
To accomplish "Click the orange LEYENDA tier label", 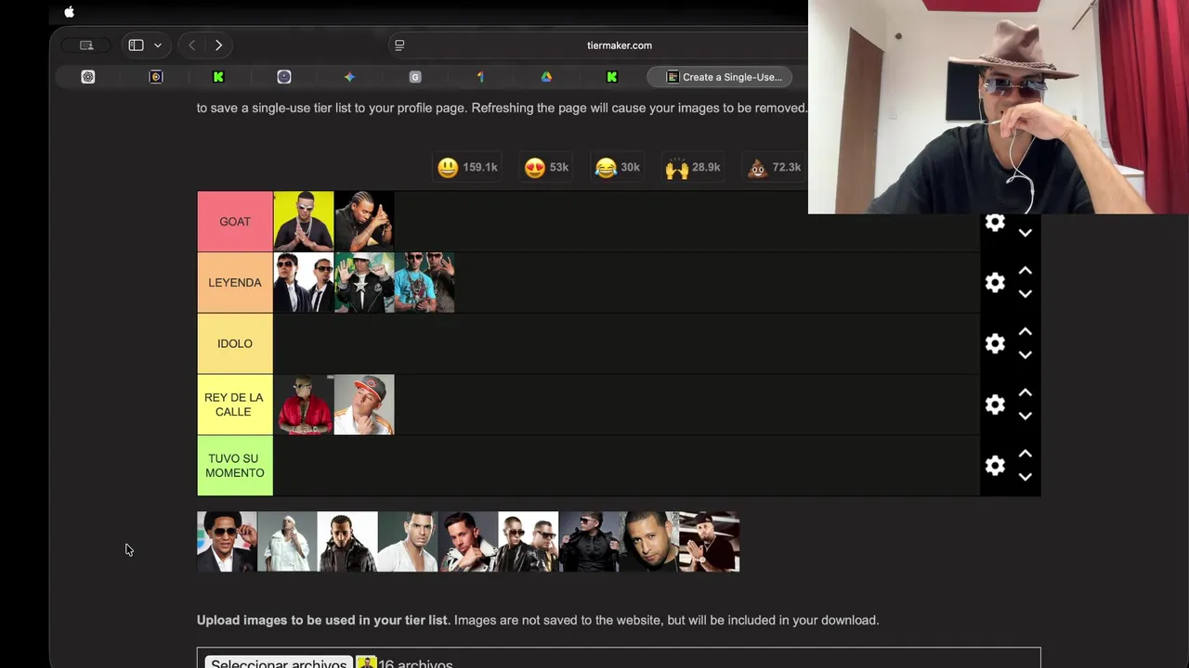I will point(235,283).
